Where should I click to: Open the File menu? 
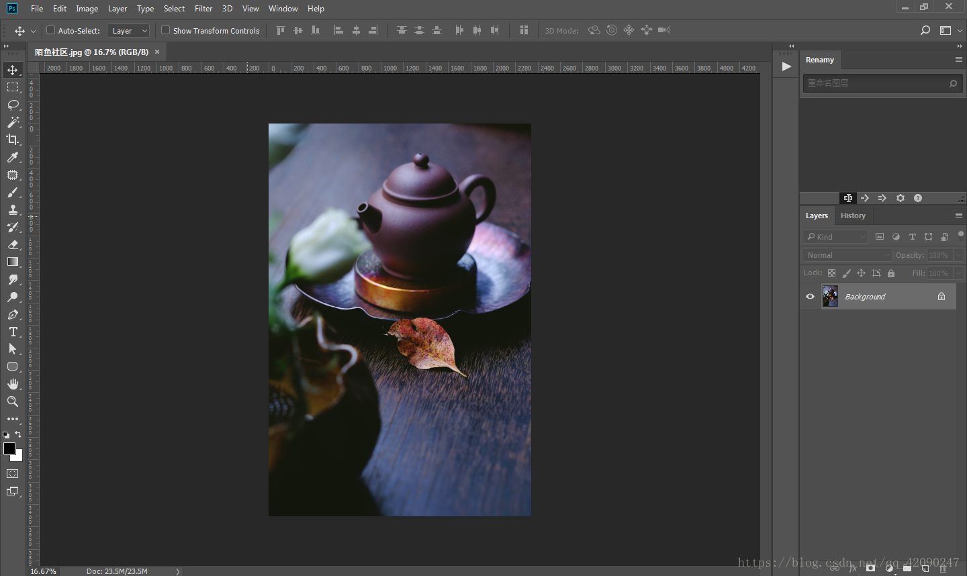tap(37, 9)
